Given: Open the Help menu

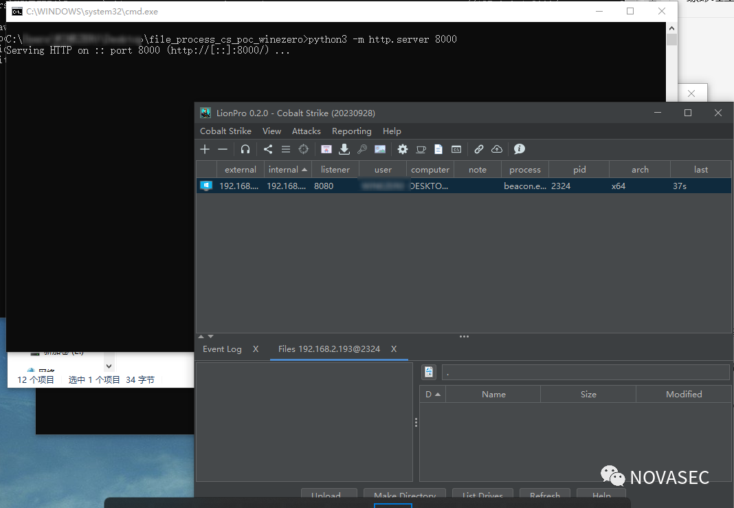Looking at the screenshot, I should 392,131.
